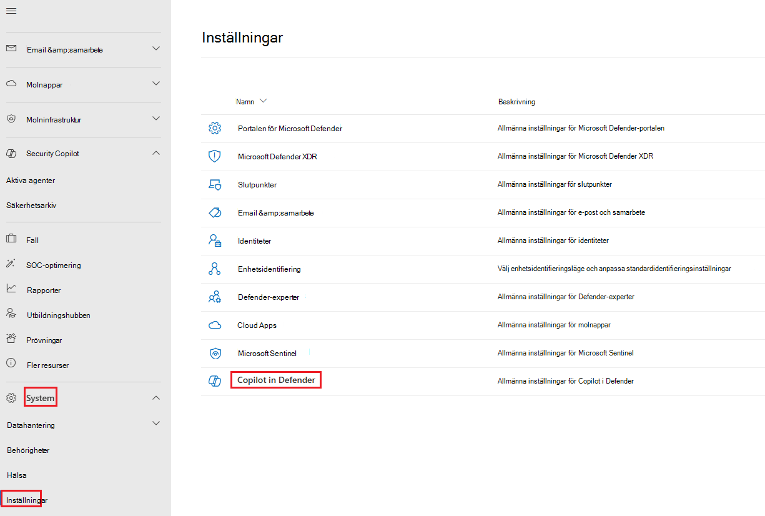Viewport: 765px width, 516px height.
Task: Open Microsoft Defender XDR settings
Action: (277, 157)
